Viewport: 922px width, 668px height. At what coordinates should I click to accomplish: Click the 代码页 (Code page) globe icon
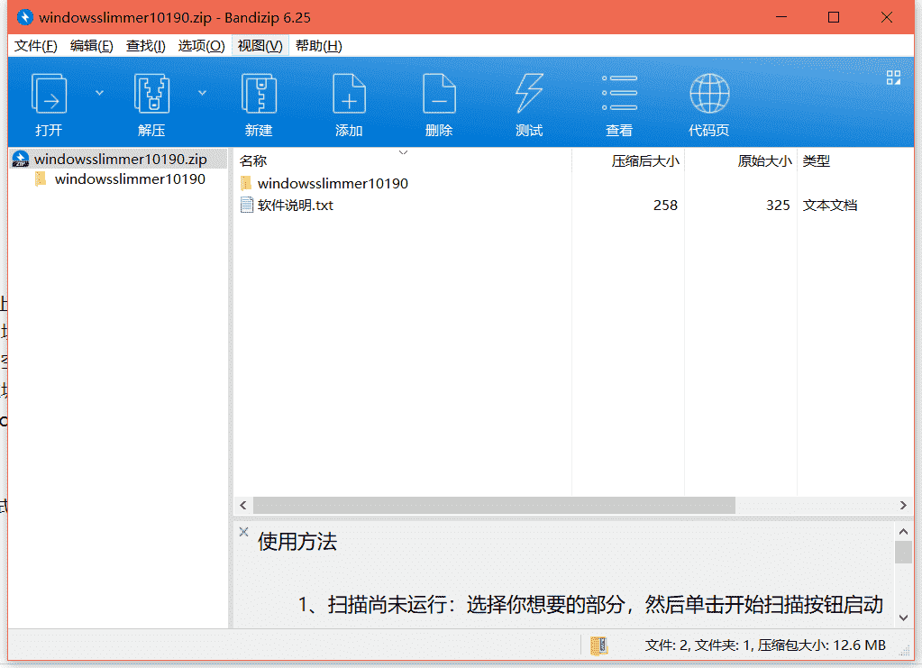pyautogui.click(x=709, y=94)
